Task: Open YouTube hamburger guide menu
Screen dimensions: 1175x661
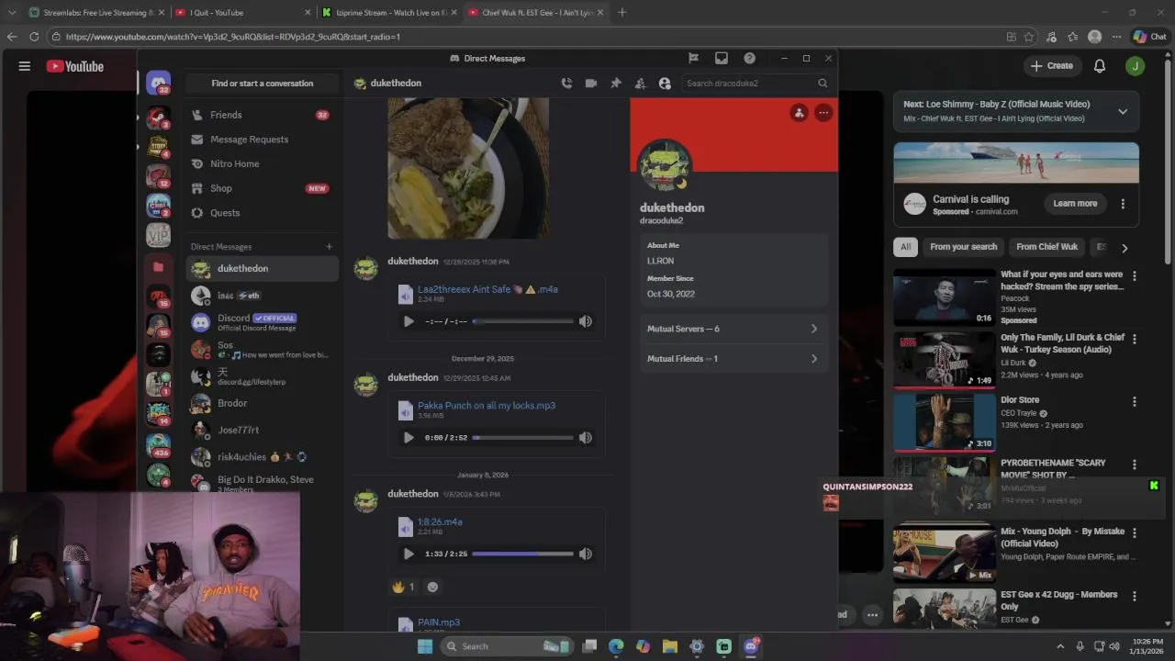Action: [x=25, y=66]
